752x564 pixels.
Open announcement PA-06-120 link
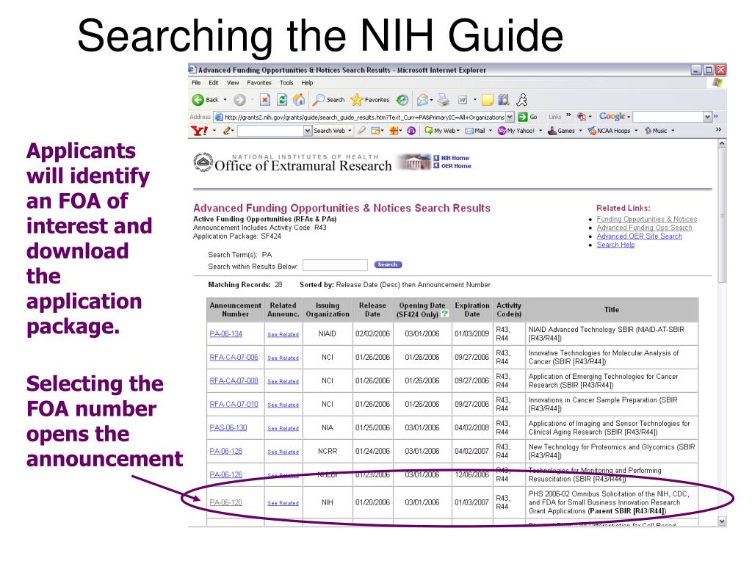coord(226,502)
